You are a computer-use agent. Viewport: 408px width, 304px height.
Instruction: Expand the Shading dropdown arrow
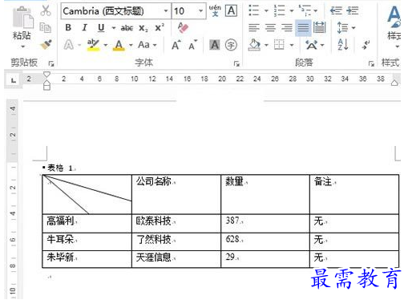(x=266, y=45)
